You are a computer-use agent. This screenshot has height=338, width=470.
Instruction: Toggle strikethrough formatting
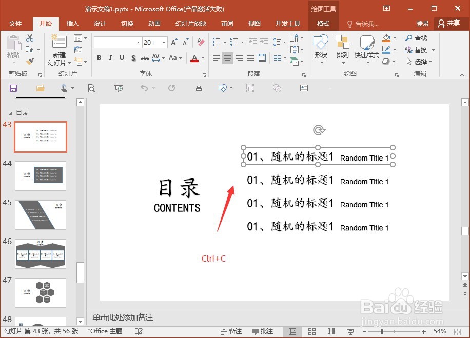[x=145, y=58]
